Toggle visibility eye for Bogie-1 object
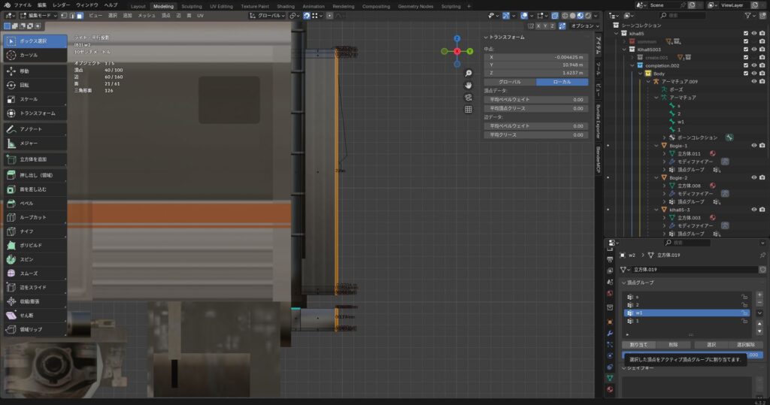Image resolution: width=770 pixels, height=405 pixels. click(753, 146)
